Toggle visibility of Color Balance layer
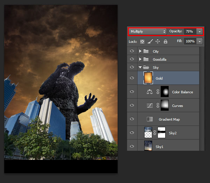210x183 pixels. pos(132,91)
